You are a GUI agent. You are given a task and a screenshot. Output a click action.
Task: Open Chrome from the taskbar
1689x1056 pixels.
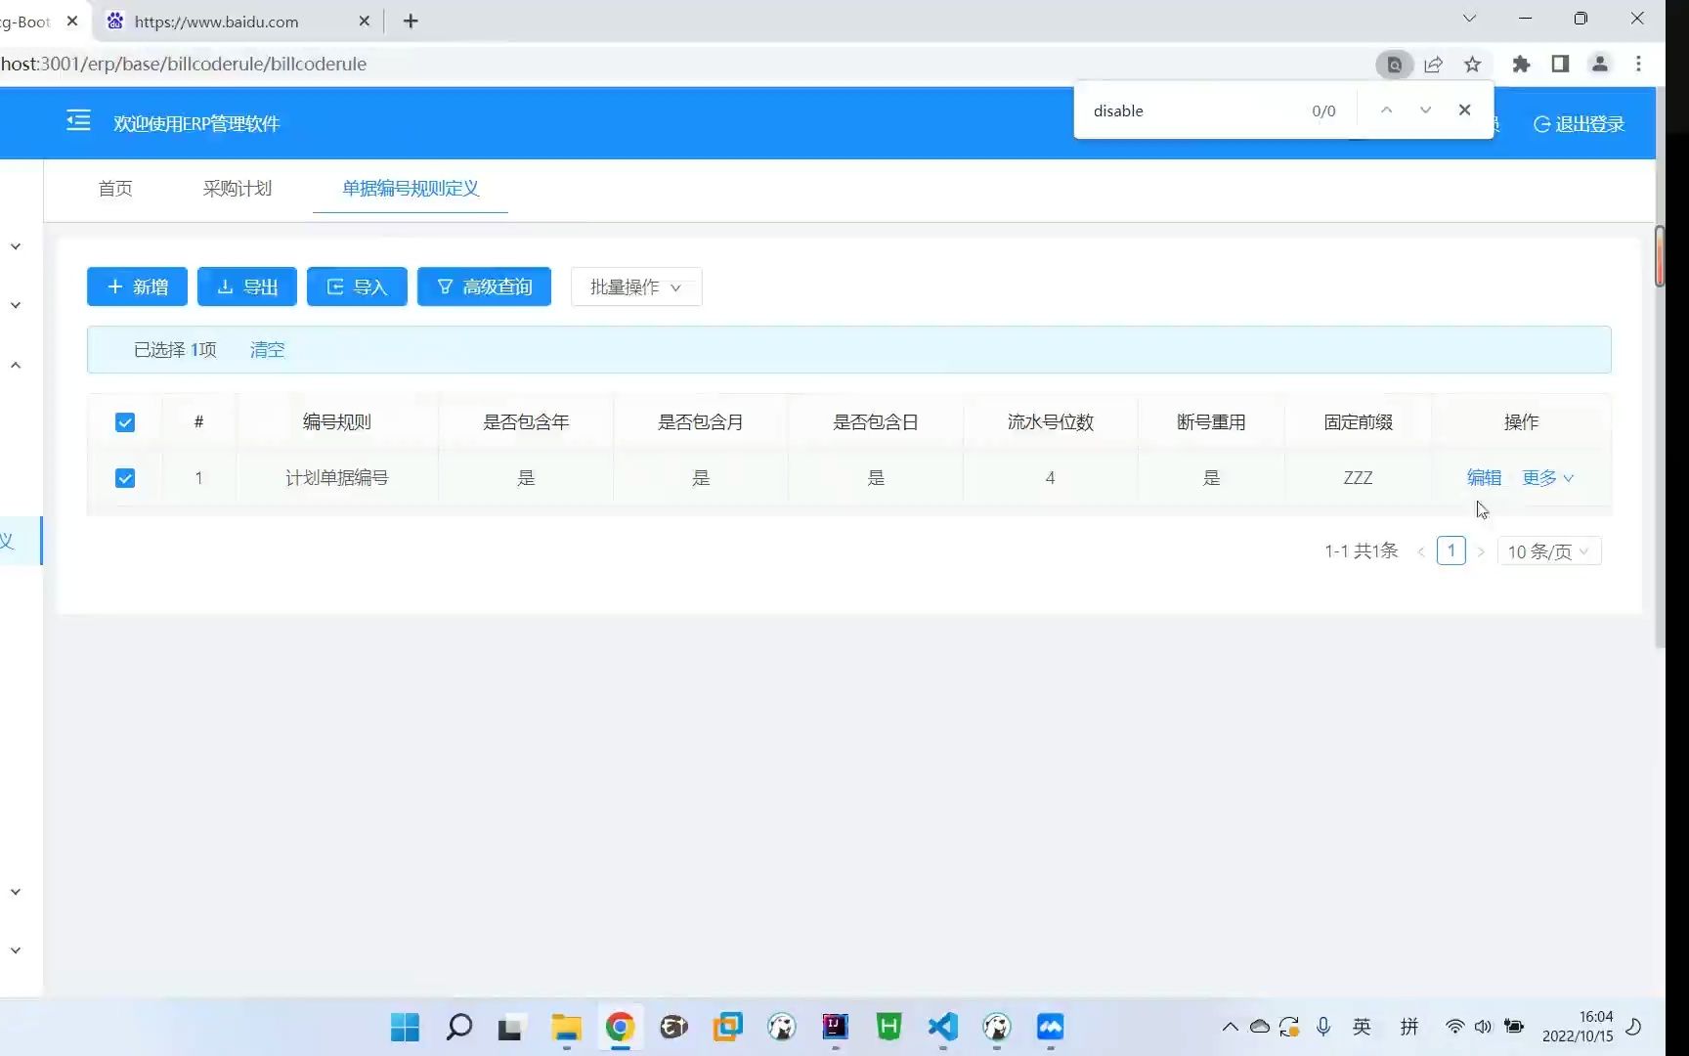pyautogui.click(x=620, y=1027)
